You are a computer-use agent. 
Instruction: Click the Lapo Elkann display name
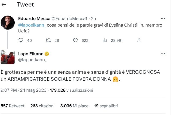(31, 54)
